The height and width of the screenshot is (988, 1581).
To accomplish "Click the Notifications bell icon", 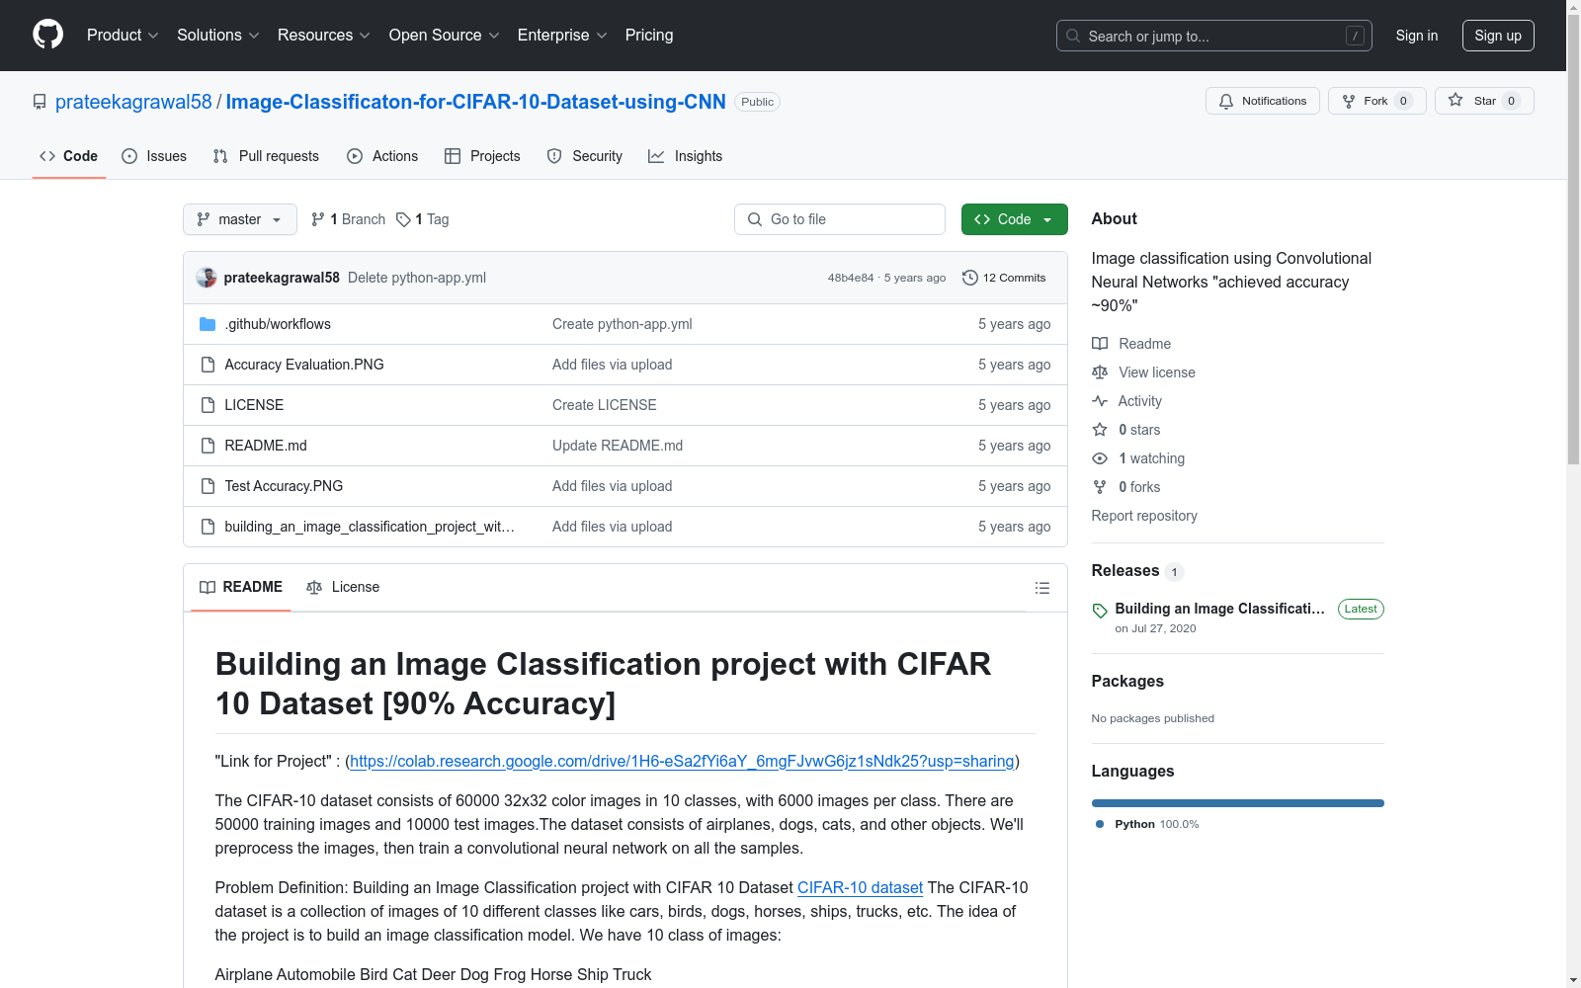I will (1226, 101).
